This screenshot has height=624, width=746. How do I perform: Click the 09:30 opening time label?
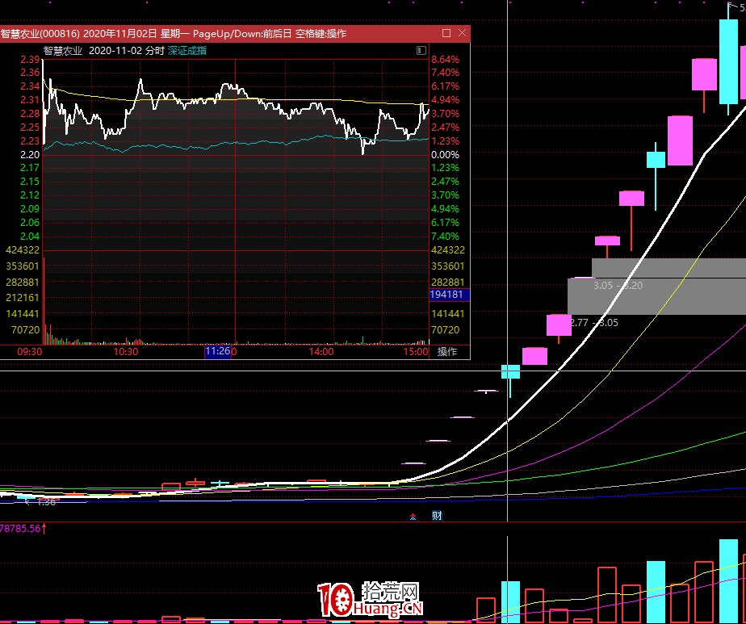(29, 352)
